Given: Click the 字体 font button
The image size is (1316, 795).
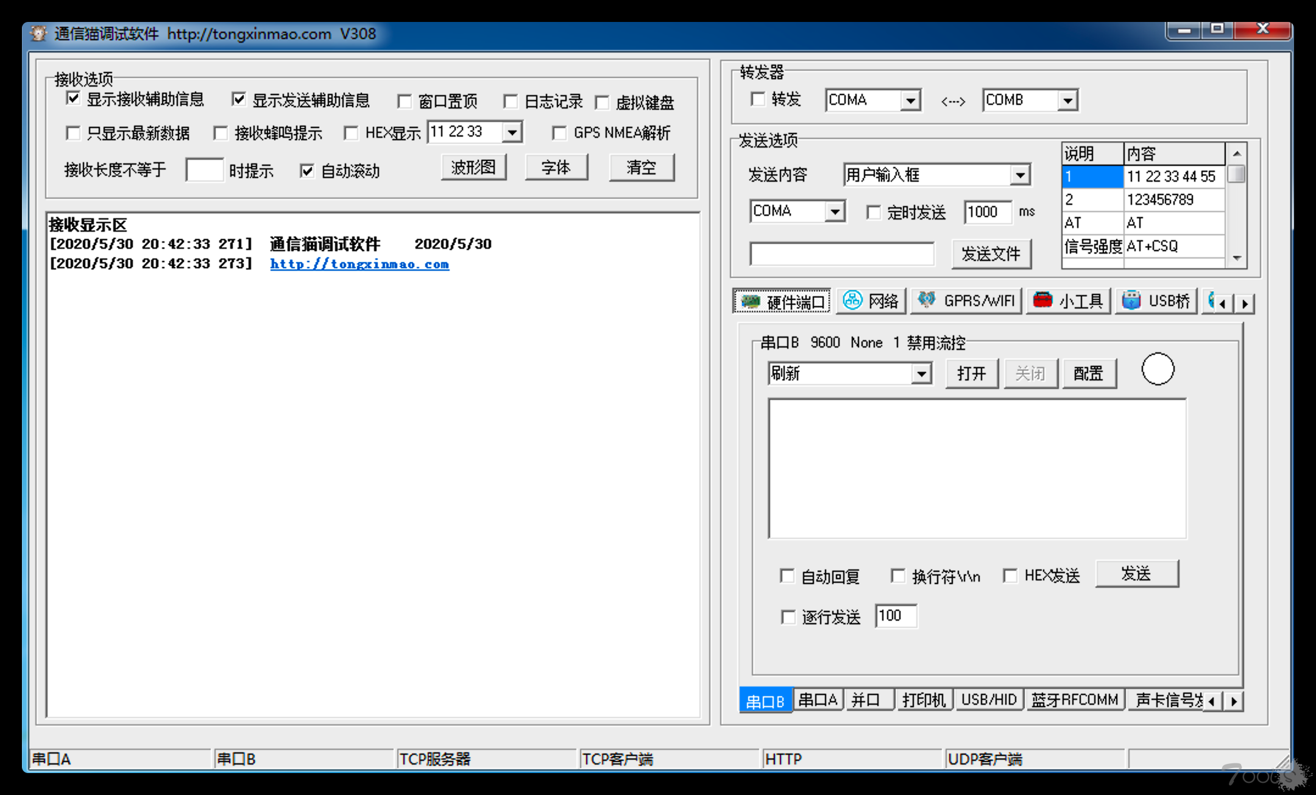Looking at the screenshot, I should 556,167.
